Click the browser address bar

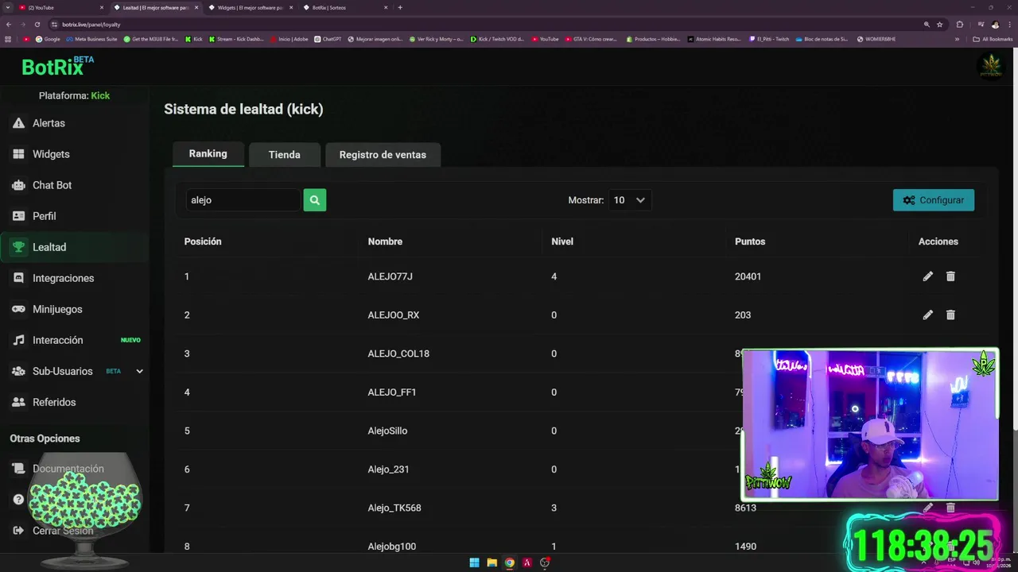[477, 25]
